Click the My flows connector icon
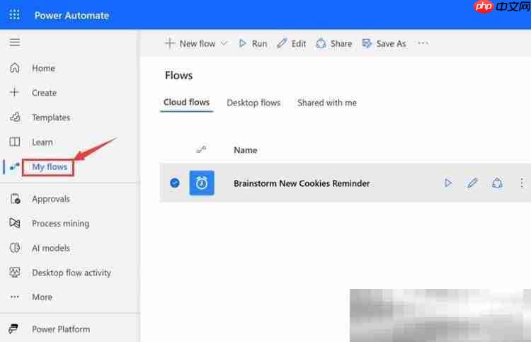 (x=15, y=166)
